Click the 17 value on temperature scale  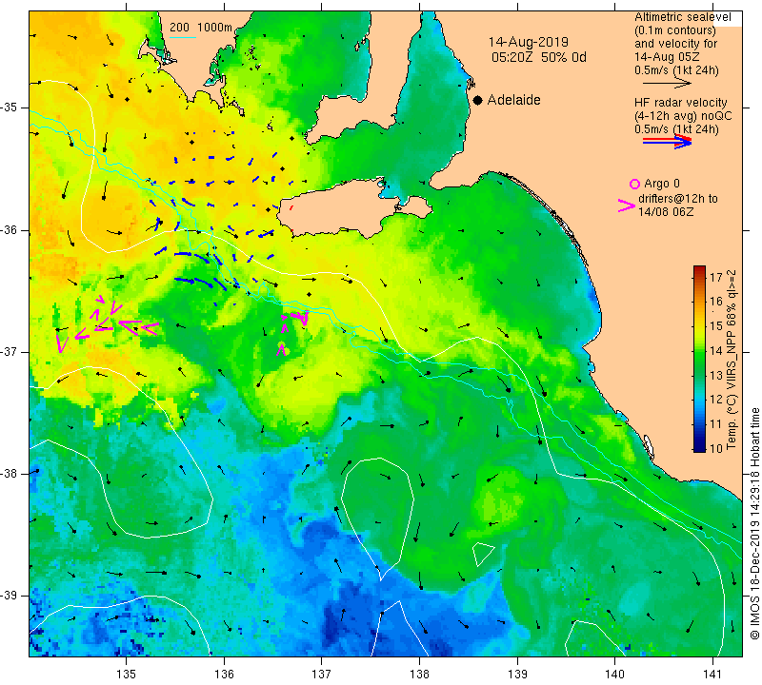[716, 277]
